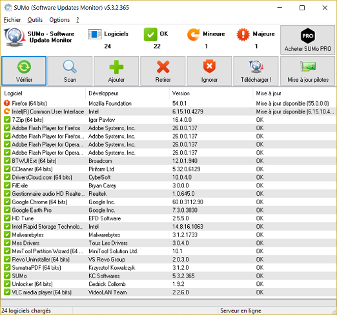This screenshot has width=337, height=315.
Task: Click Mozilla Foundation developer cell
Action: pyautogui.click(x=110, y=104)
